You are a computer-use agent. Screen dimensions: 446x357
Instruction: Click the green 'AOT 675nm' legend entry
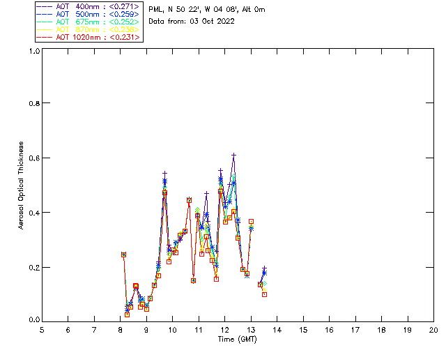click(89, 22)
